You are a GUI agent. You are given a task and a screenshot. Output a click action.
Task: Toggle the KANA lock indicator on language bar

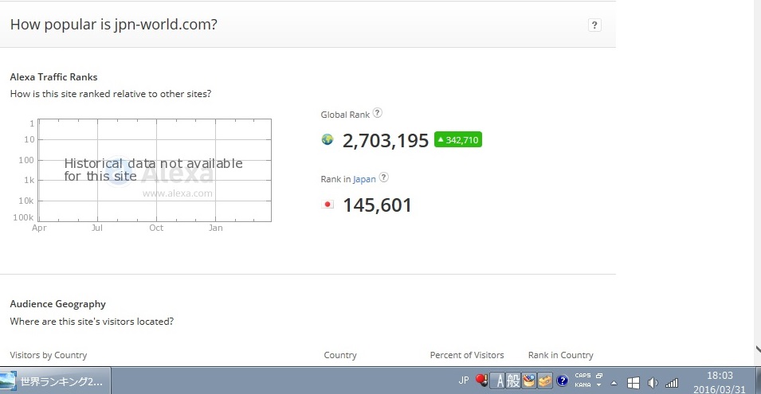[x=583, y=384]
